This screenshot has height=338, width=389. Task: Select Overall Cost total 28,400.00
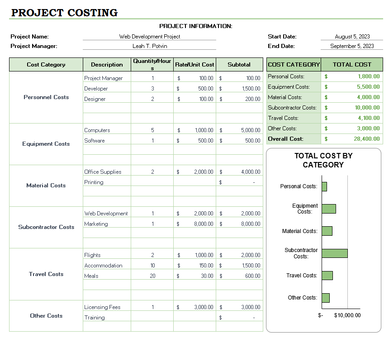click(x=352, y=139)
